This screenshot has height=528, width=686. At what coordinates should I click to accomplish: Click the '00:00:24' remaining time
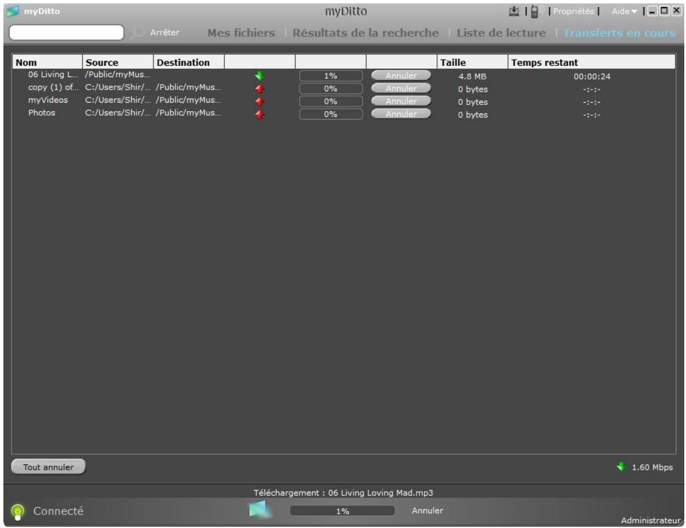[x=592, y=76]
